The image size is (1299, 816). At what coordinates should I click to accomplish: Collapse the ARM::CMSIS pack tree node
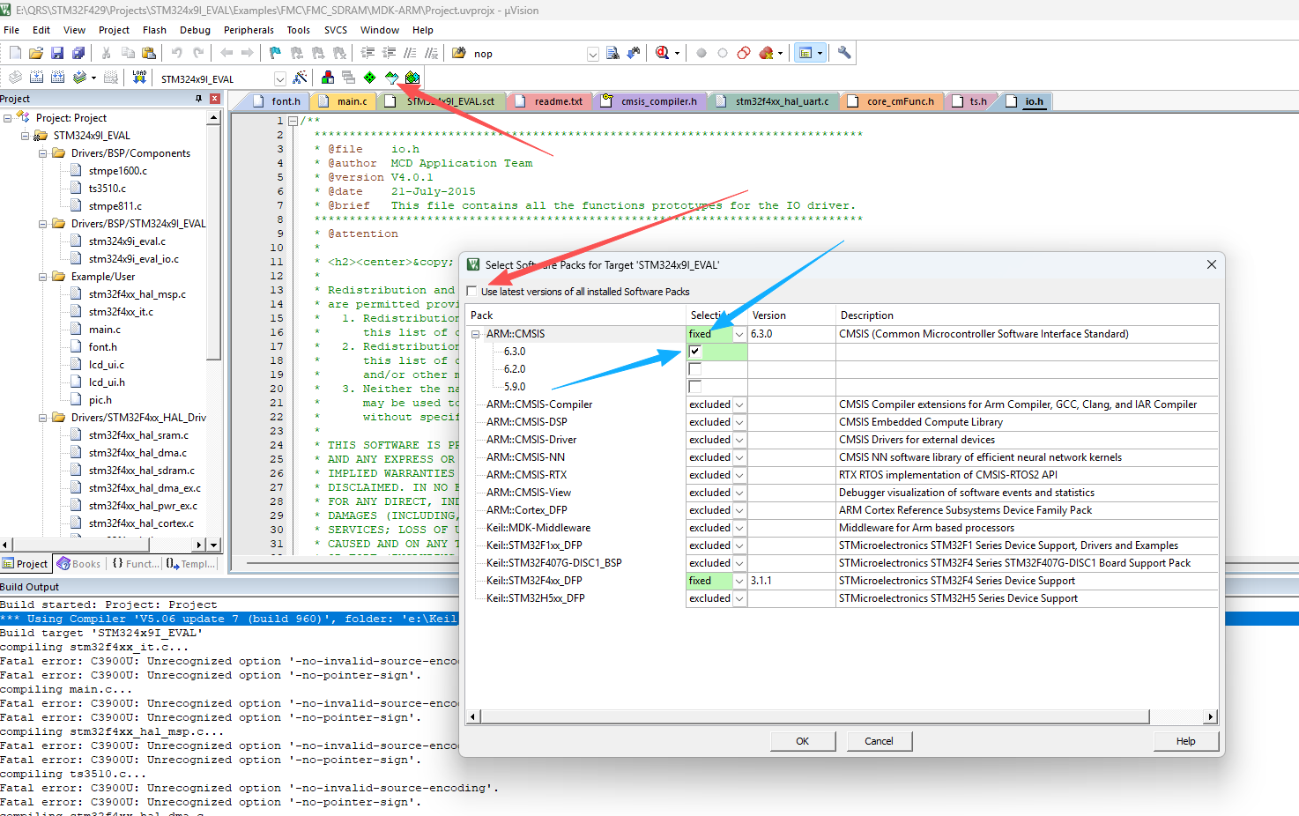point(476,334)
